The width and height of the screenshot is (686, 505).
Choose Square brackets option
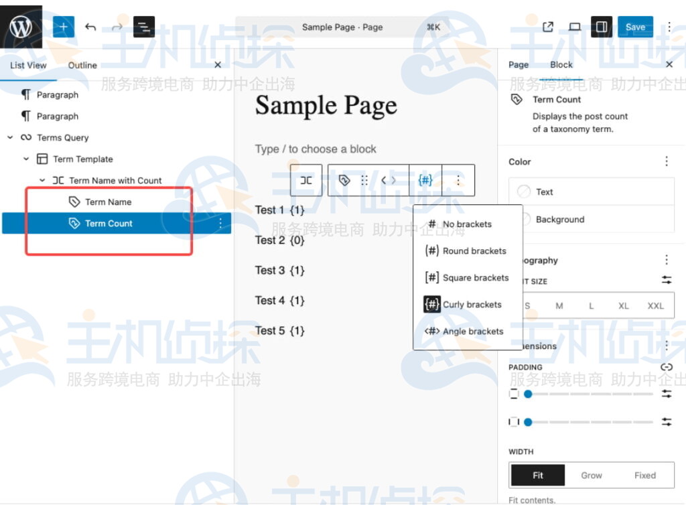(x=468, y=278)
